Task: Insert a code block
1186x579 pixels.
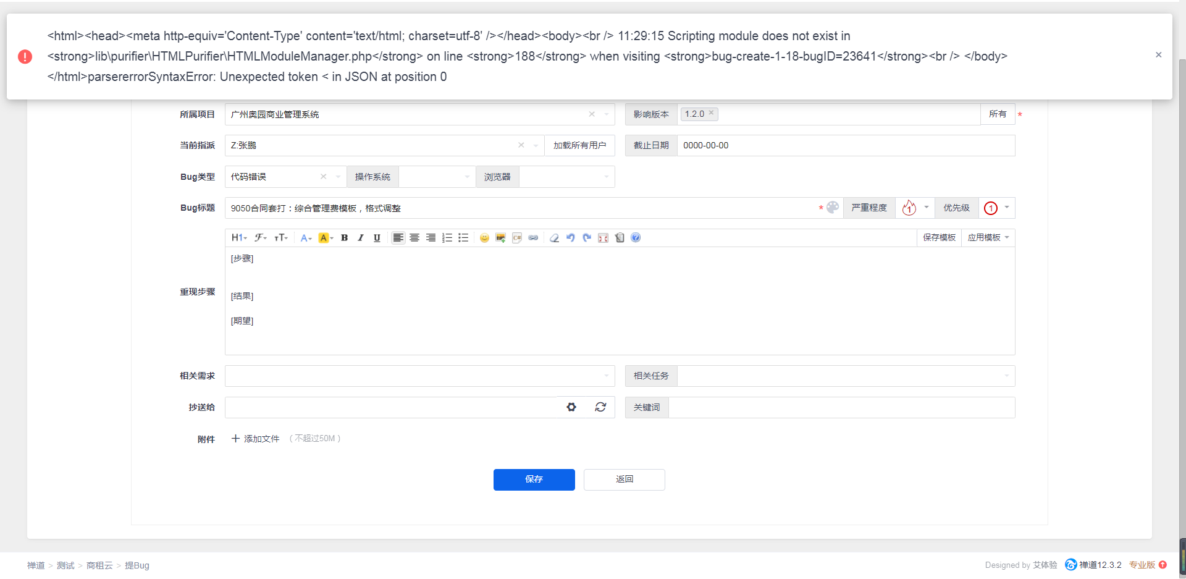Action: 517,238
